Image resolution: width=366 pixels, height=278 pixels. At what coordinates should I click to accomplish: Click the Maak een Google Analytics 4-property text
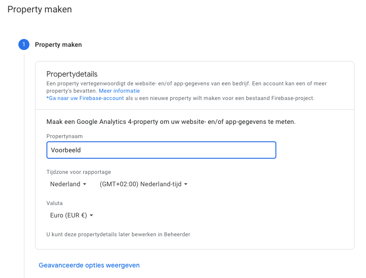[171, 122]
